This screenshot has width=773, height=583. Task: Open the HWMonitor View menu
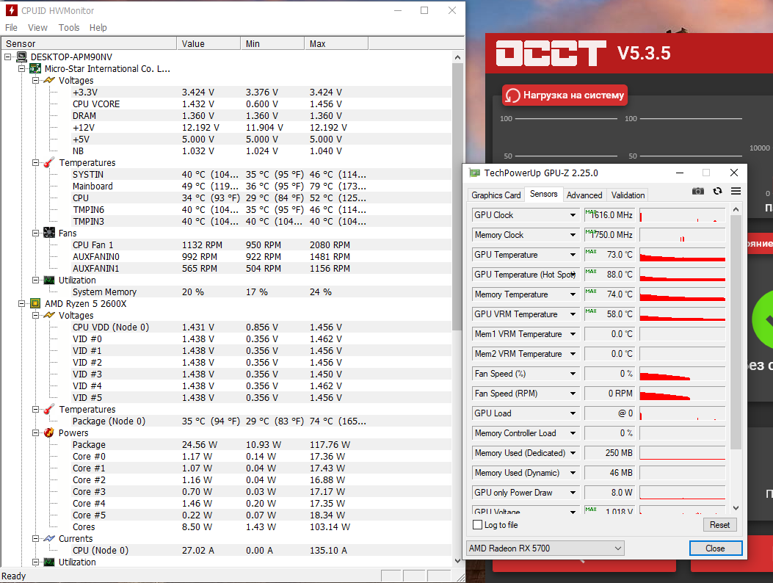(x=37, y=28)
